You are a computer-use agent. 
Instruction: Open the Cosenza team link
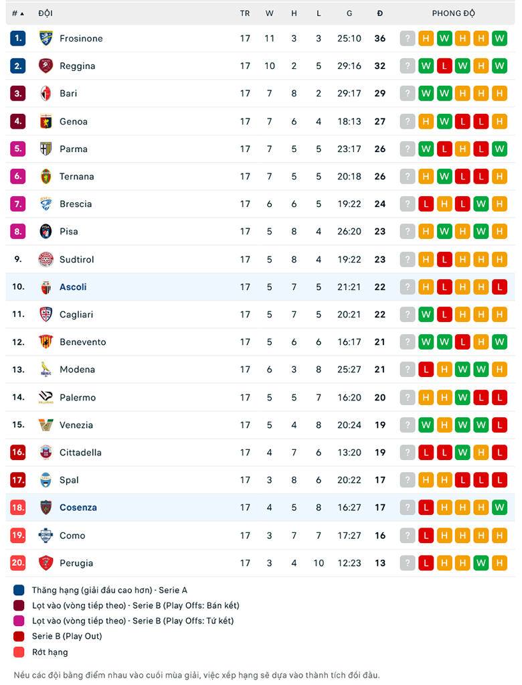pos(78,508)
